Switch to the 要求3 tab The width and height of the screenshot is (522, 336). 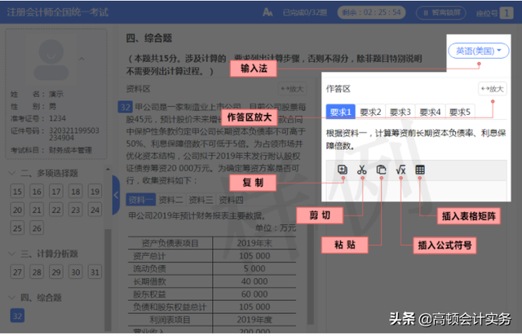pyautogui.click(x=400, y=112)
